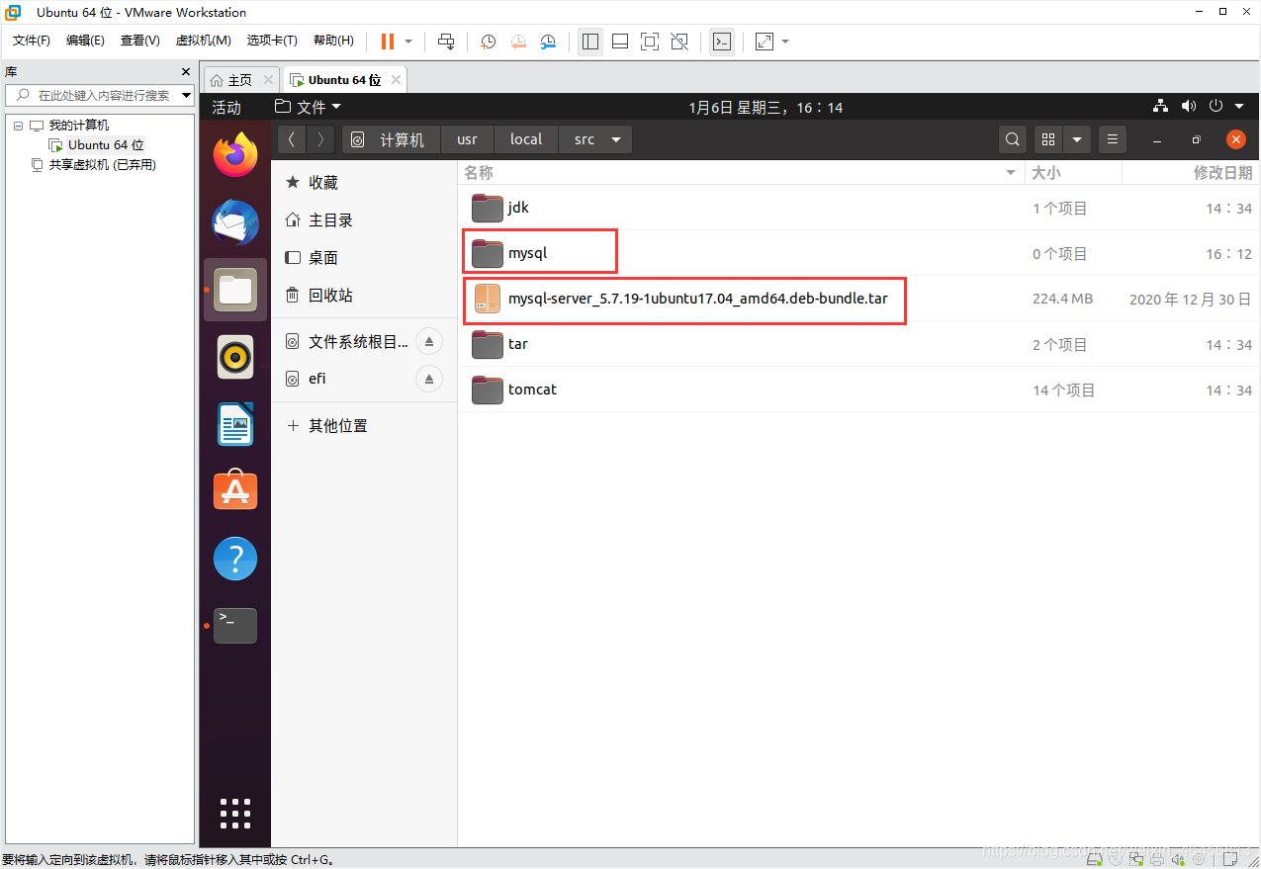The image size is (1261, 869).
Task: Click the date and time clock
Action: tap(766, 108)
